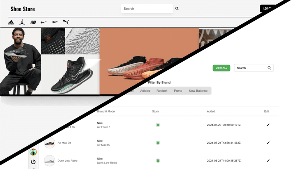This screenshot has height=169, width=300.
Task: Click the admin search magnifier icon
Action: 269,68
